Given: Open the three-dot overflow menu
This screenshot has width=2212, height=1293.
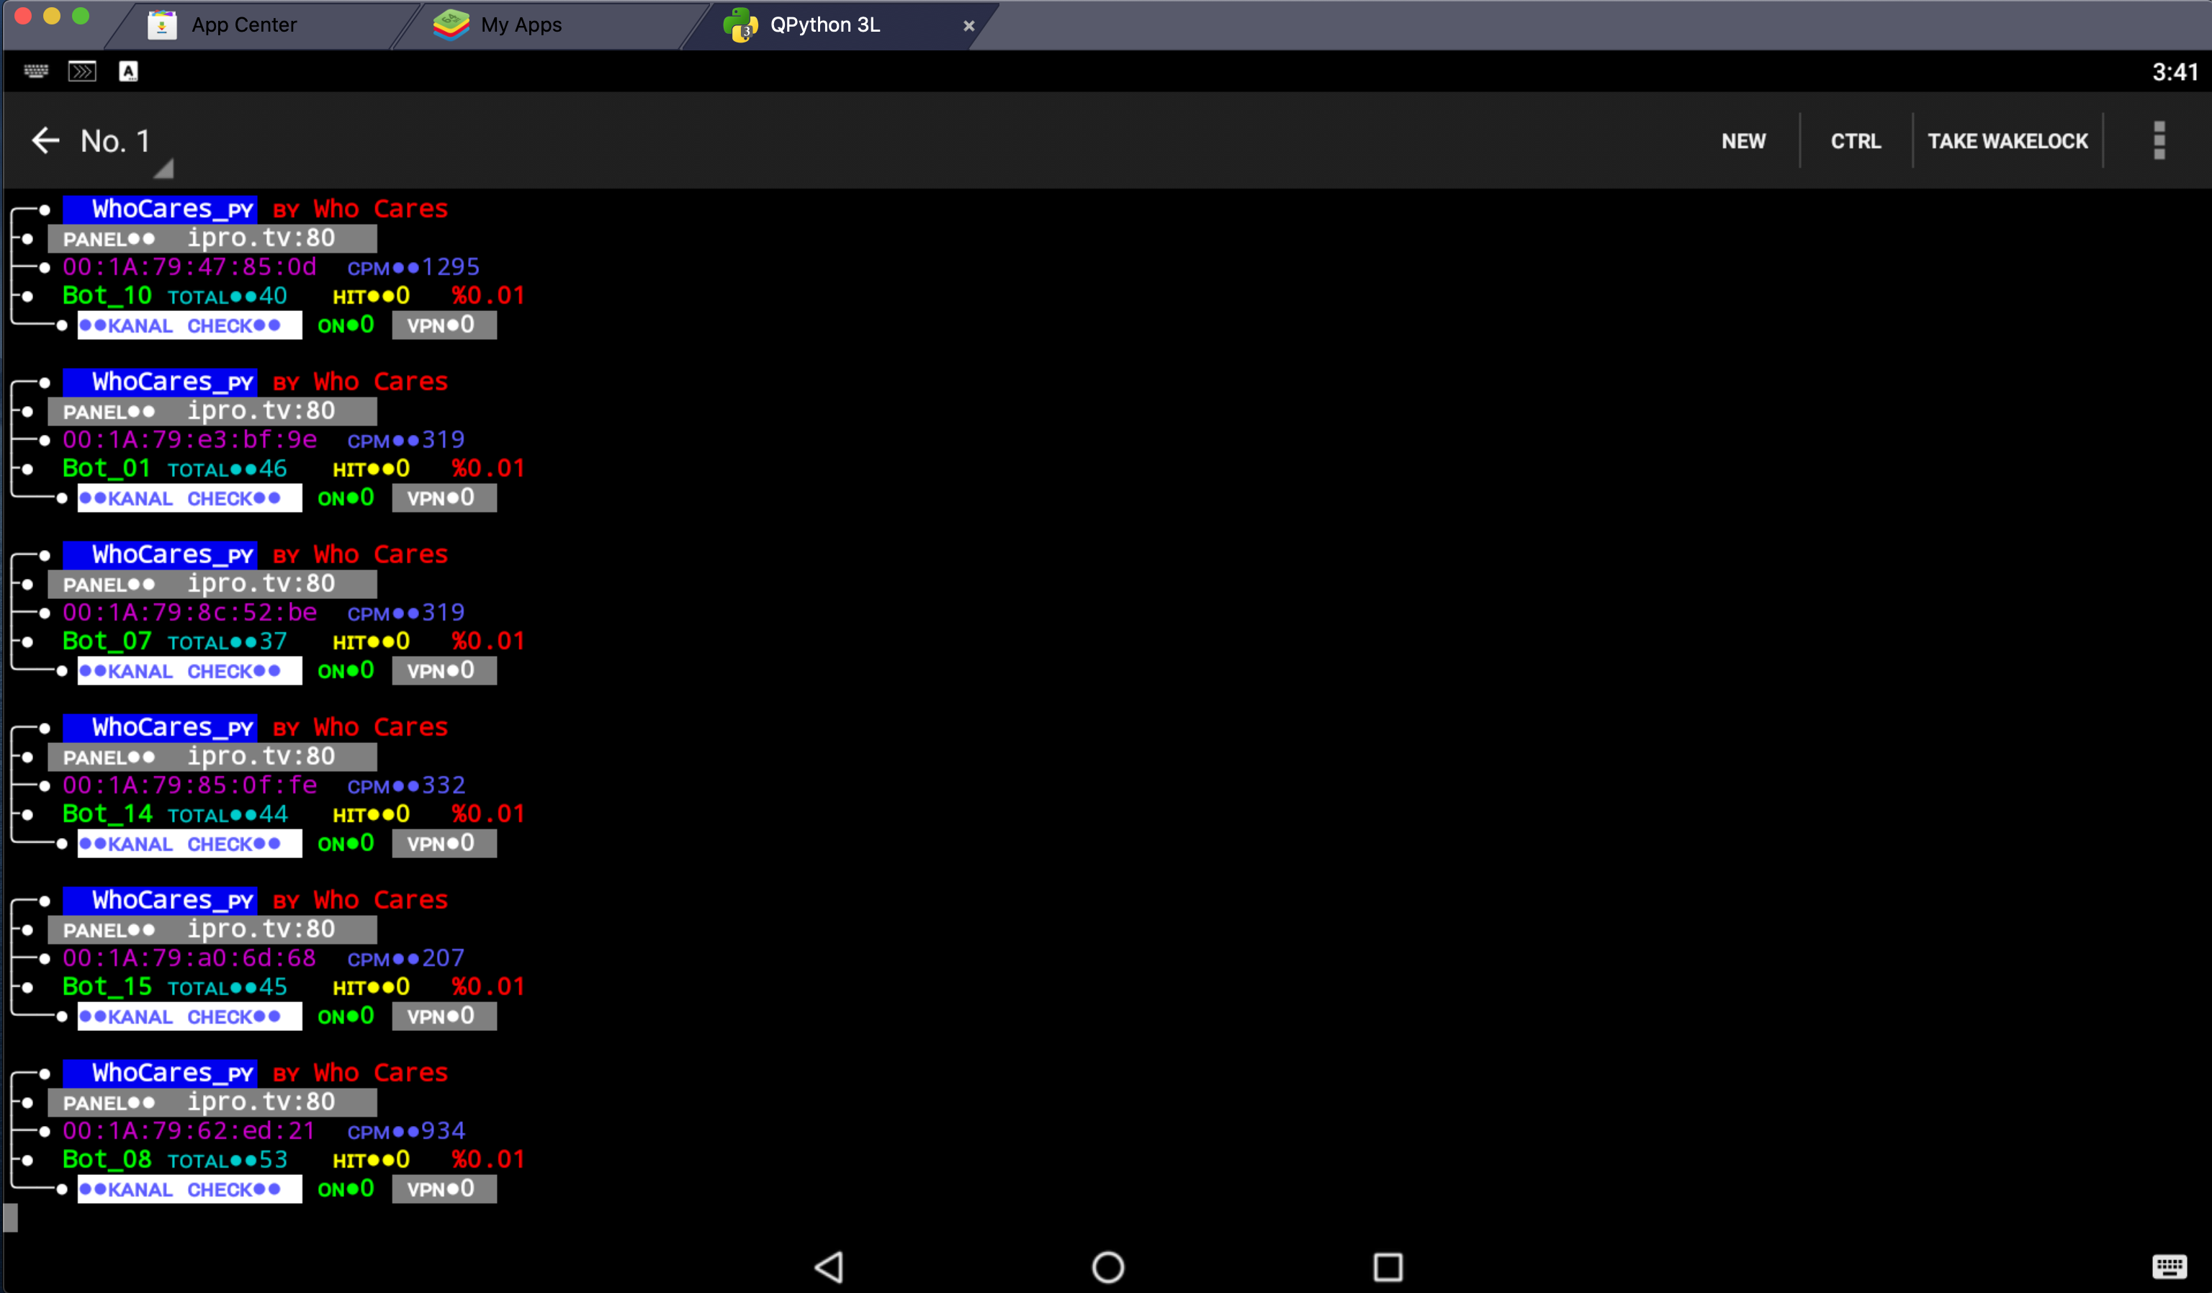Looking at the screenshot, I should pos(2159,140).
